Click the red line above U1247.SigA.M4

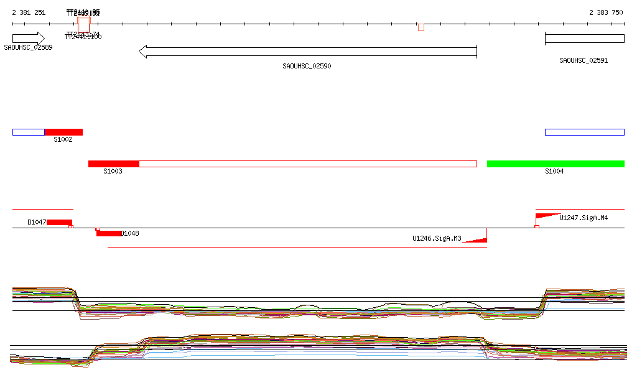(x=580, y=209)
